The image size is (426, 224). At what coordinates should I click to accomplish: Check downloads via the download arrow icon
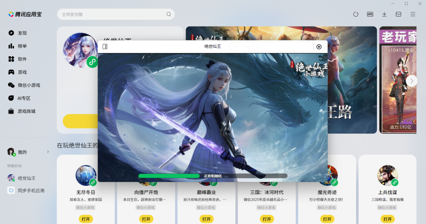click(x=384, y=14)
